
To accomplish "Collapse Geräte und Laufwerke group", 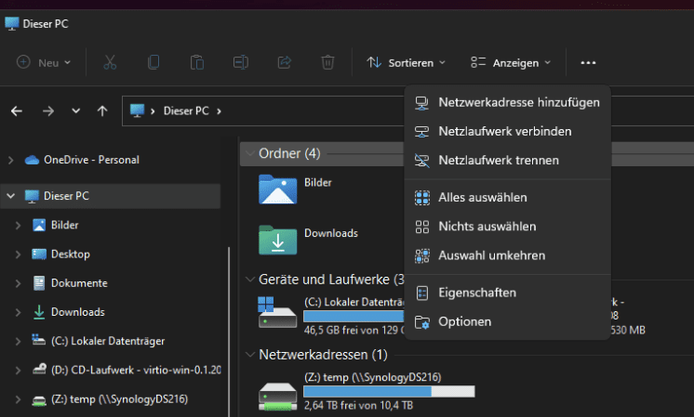I will [250, 280].
